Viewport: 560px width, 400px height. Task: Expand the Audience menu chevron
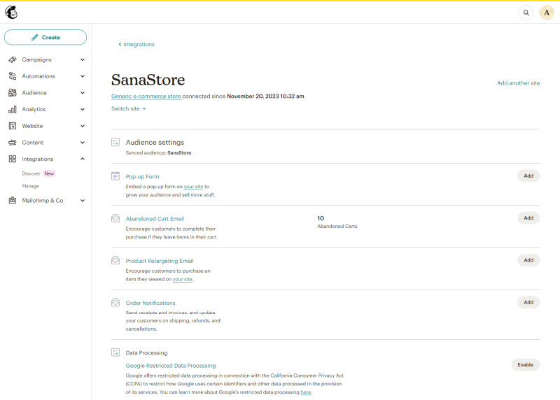(83, 93)
